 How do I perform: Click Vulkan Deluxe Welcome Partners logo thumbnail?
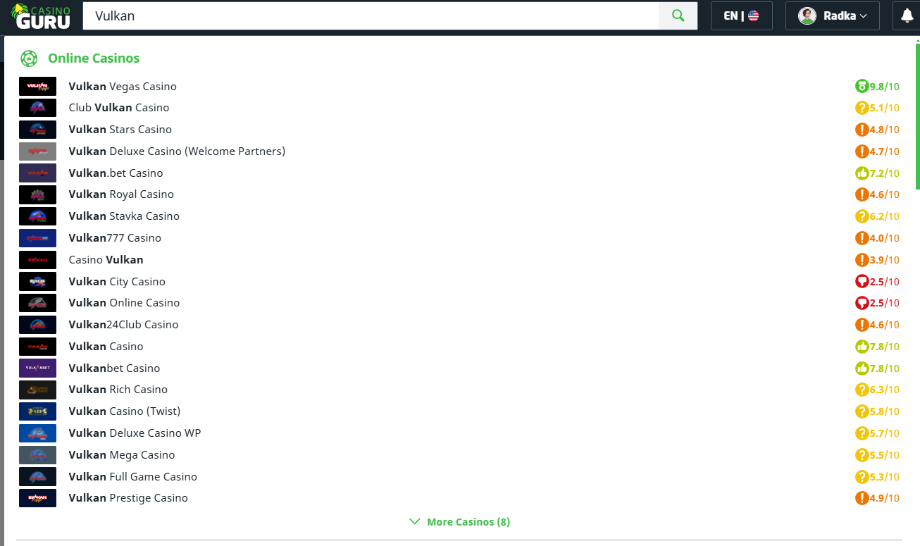(x=37, y=151)
